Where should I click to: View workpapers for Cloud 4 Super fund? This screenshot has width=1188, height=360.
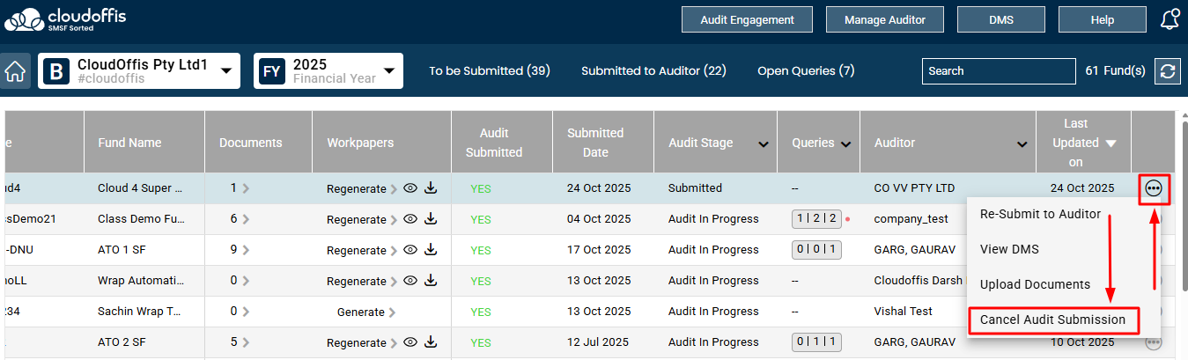pos(410,187)
